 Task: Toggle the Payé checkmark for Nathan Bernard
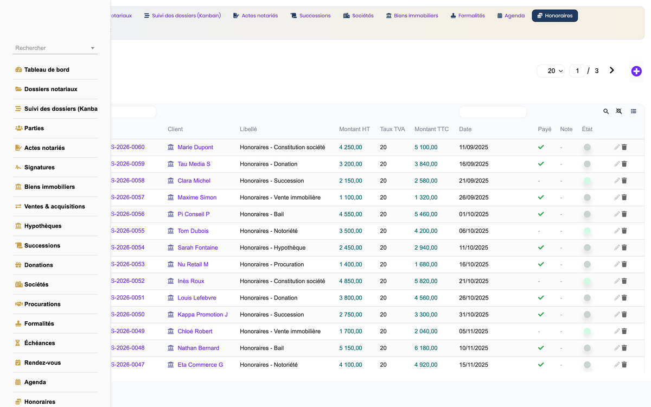tap(541, 348)
